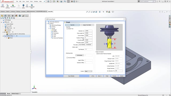This screenshot has height=96, width=171.
Task: Click the Arc Slowdown % field
Action: click(119, 71)
